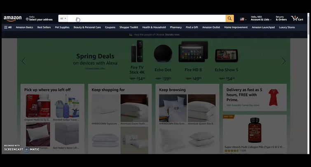Image resolution: width=311 pixels, height=167 pixels.
Task: Click the collagen pills product image
Action: pos(255,130)
